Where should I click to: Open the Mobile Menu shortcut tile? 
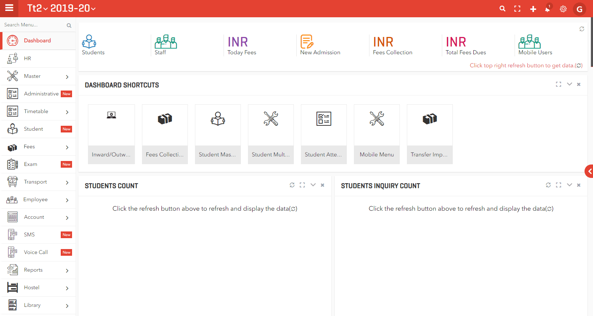point(376,134)
